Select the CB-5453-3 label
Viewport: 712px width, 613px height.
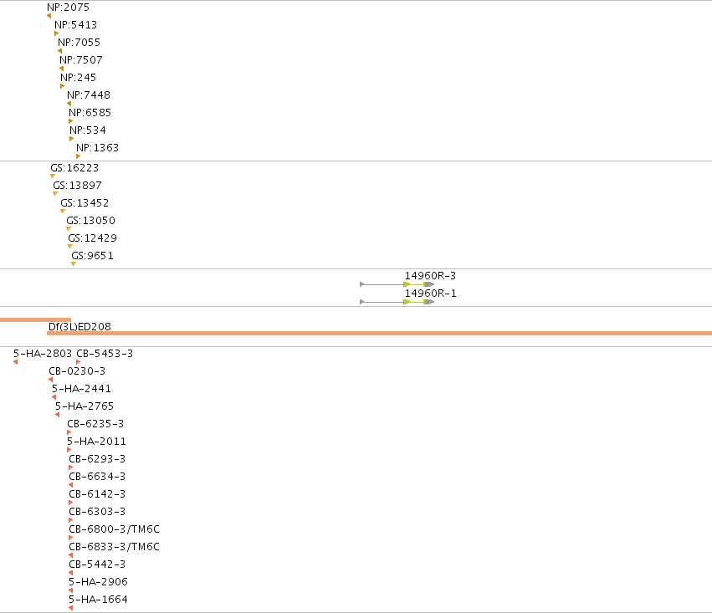coord(105,354)
